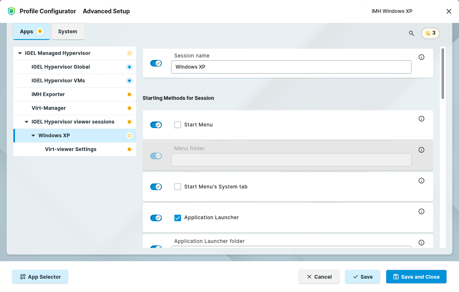Click the Save and Close button

416,277
